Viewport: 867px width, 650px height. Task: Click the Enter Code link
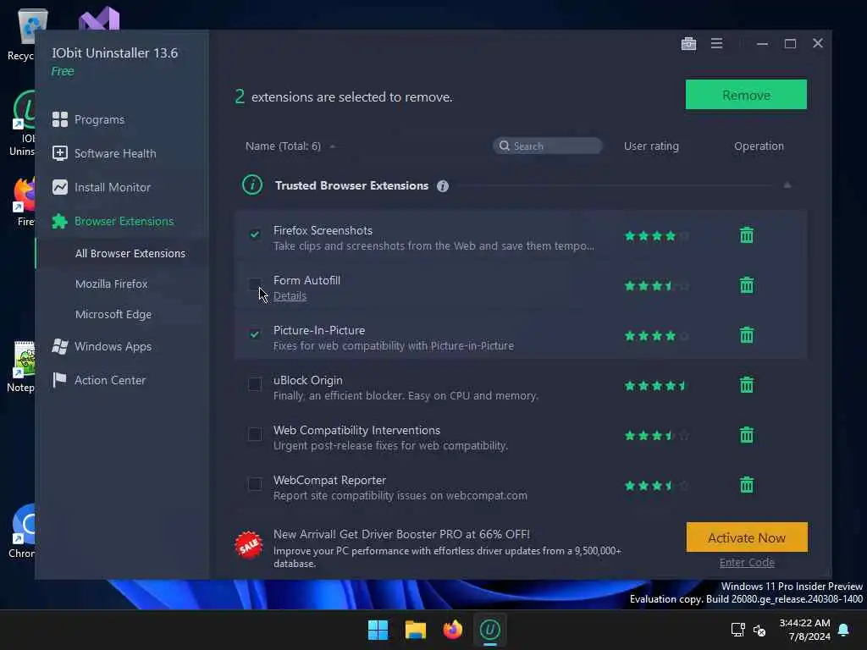click(747, 563)
